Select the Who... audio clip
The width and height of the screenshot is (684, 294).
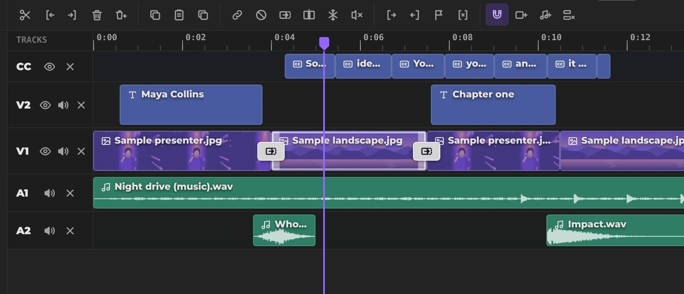click(x=284, y=230)
